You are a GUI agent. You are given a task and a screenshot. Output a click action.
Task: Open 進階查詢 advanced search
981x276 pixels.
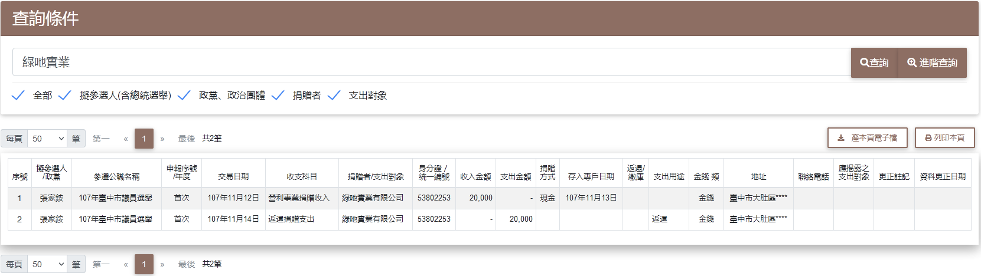[932, 63]
